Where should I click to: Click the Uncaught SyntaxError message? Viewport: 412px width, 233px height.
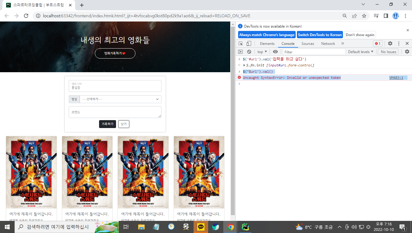point(292,78)
